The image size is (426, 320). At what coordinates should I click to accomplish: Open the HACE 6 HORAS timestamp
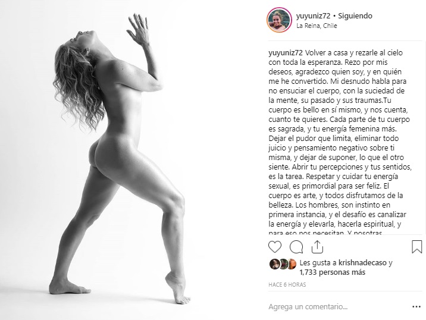pyautogui.click(x=287, y=285)
